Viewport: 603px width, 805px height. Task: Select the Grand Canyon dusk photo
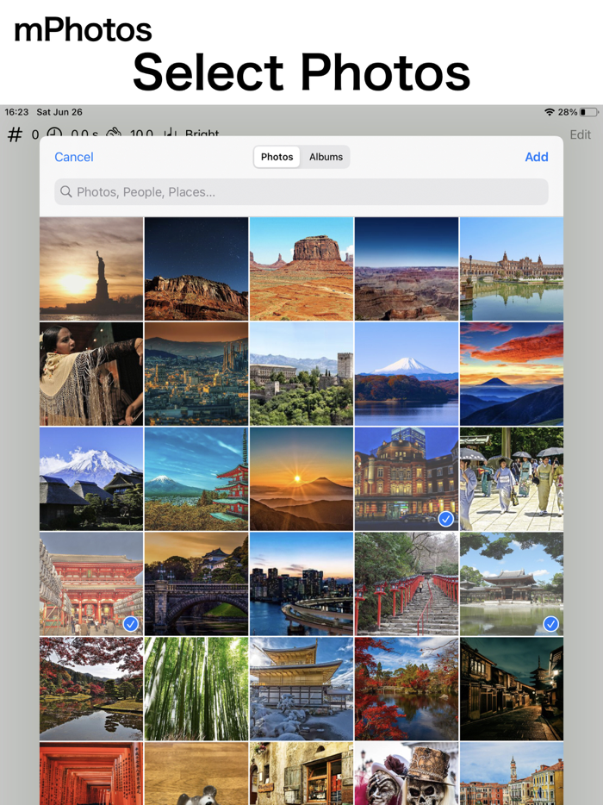click(407, 269)
